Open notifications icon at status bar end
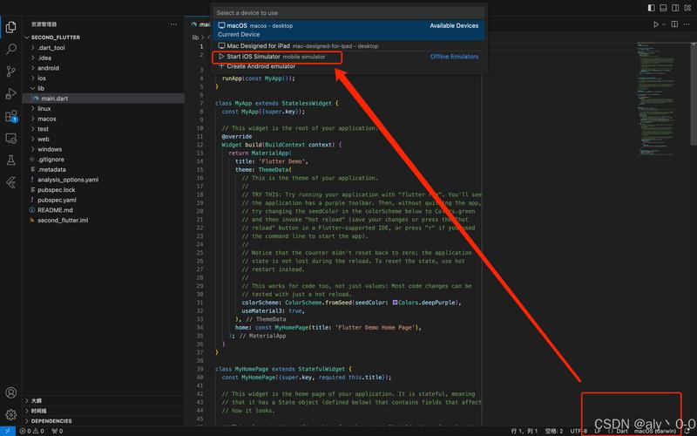 (x=687, y=431)
